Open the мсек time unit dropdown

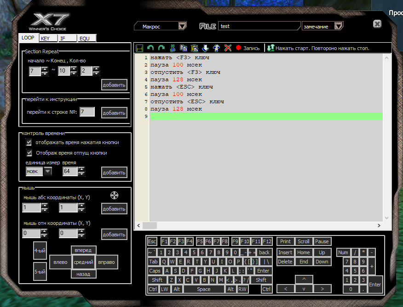click(x=47, y=171)
